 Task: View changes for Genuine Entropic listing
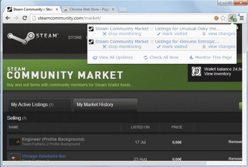click(x=219, y=47)
